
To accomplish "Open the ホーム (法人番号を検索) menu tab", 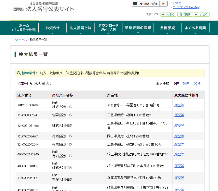I will (24, 28).
